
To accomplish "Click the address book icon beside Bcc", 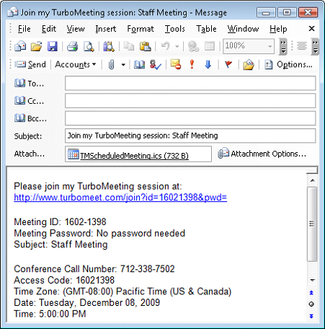I will [x=19, y=118].
